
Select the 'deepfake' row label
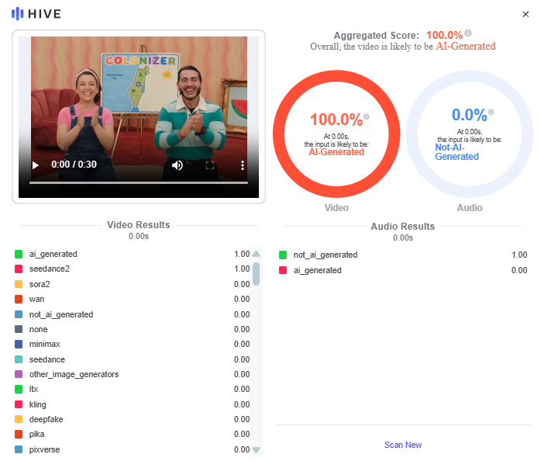tap(47, 419)
